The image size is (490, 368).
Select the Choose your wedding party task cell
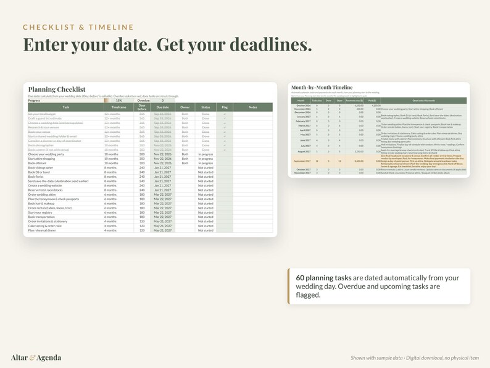pos(66,154)
